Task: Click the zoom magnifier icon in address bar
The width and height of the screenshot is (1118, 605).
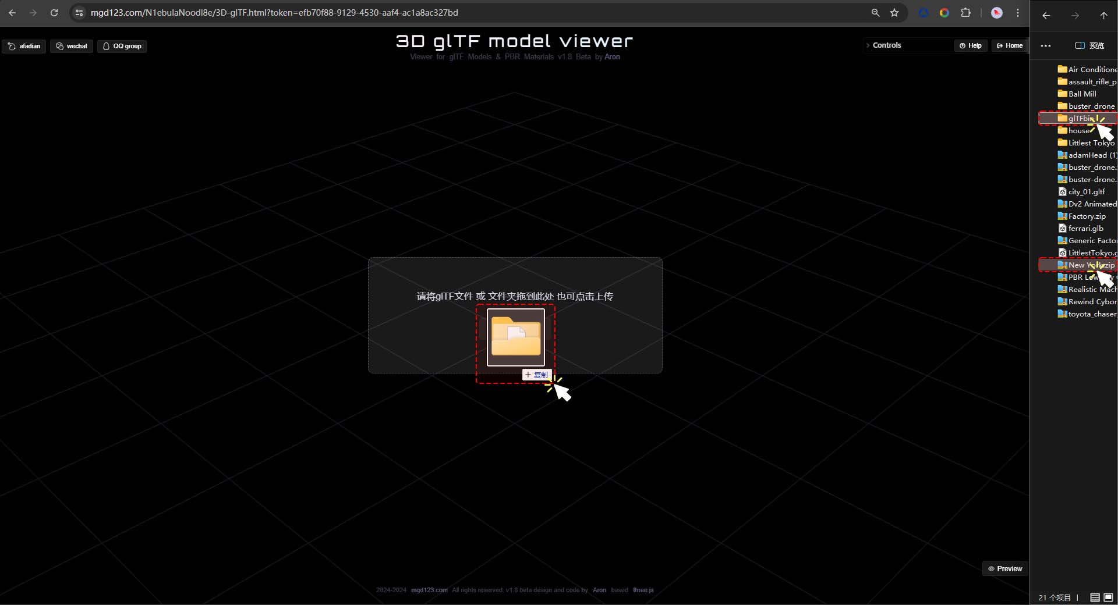Action: click(x=875, y=13)
